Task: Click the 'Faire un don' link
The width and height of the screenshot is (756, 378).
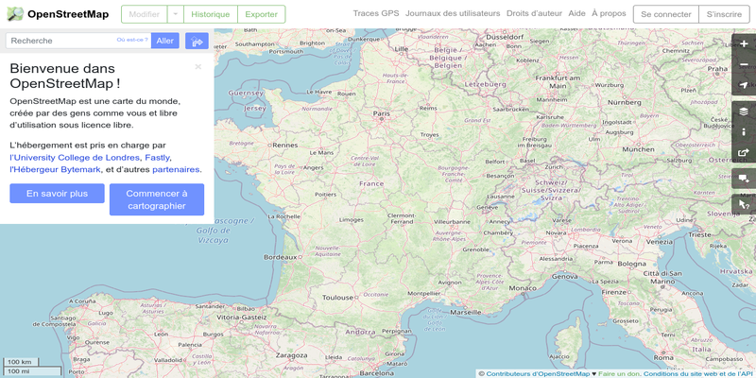Action: 620,373
